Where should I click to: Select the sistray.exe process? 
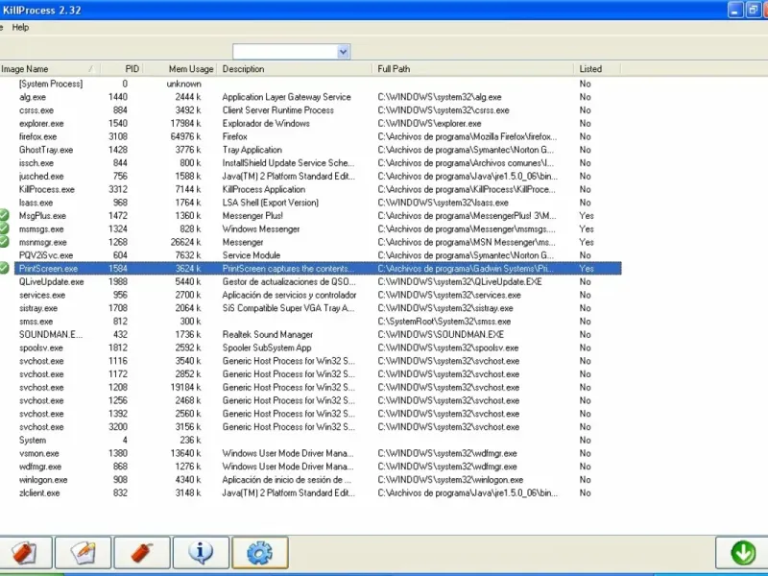tap(38, 308)
